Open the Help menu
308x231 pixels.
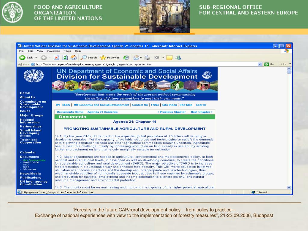tap(78, 51)
